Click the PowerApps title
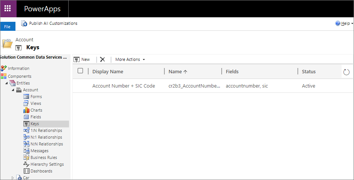This screenshot has height=180, width=354. pos(43,9)
